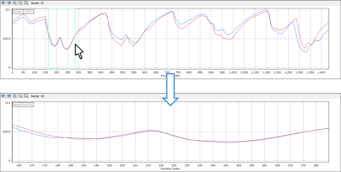The image size is (341, 172).
Task: Click the 'Sector: S2' panel label
Action: click(x=38, y=96)
